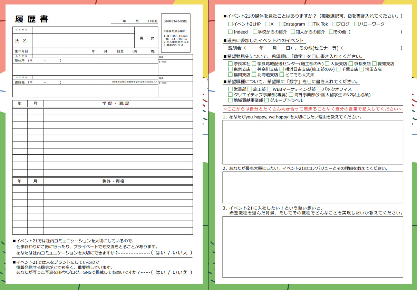Check the 北海道支店 box
The width and height of the screenshot is (417, 290).
click(x=254, y=75)
